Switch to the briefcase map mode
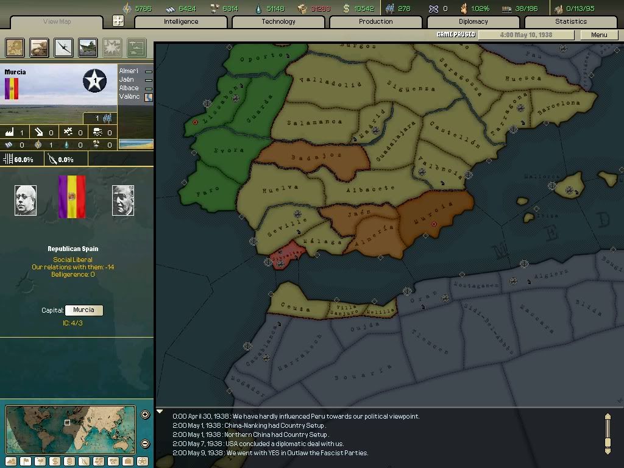Image resolution: width=624 pixels, height=468 pixels. click(128, 461)
